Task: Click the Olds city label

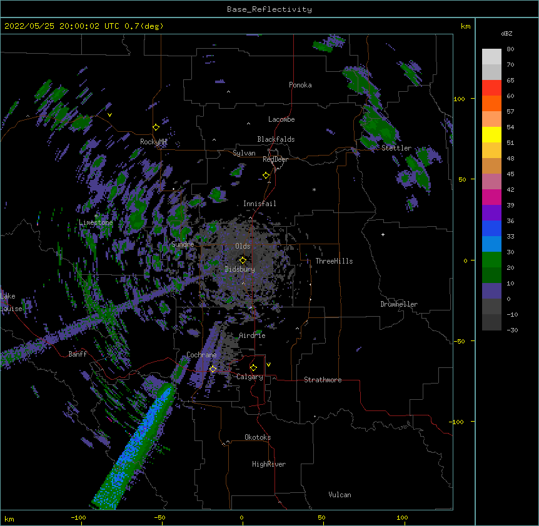Action: pyautogui.click(x=243, y=246)
